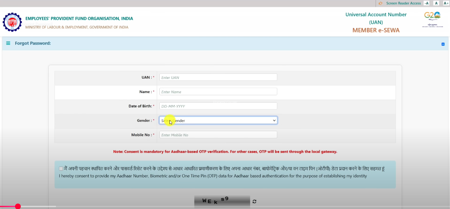Click the Enter Mobile No field
The width and height of the screenshot is (450, 209).
click(218, 135)
